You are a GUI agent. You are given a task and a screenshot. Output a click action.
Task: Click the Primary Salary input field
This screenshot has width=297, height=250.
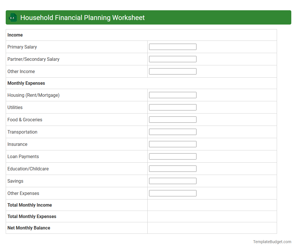pos(172,47)
